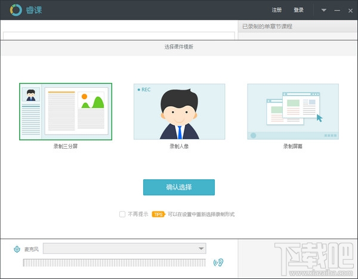The width and height of the screenshot is (358, 279).
Task: Select the 录制屏幕 template thumbnail
Action: (293, 112)
